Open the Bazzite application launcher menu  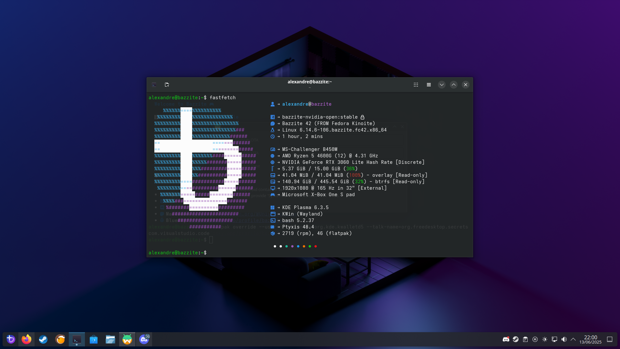point(11,339)
